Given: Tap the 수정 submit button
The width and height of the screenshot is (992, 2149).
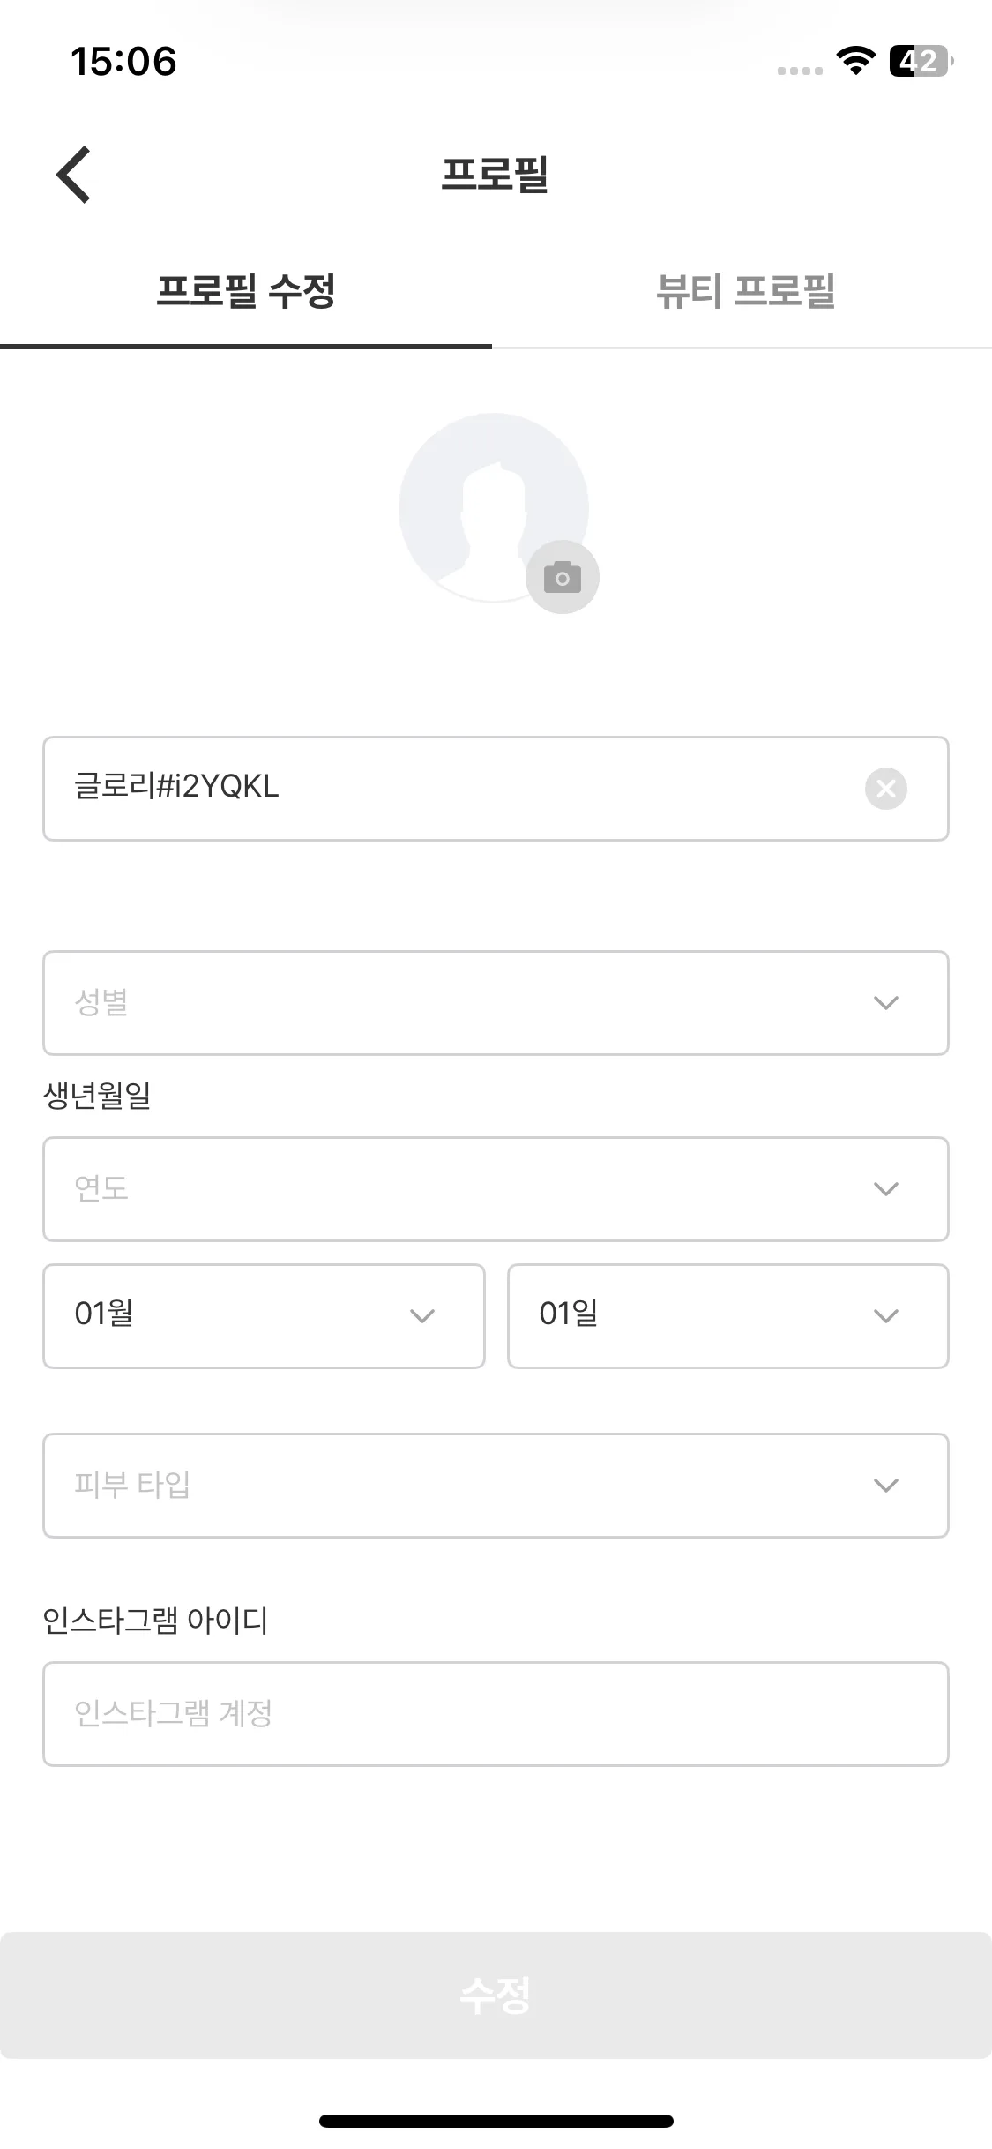Looking at the screenshot, I should (x=496, y=1995).
